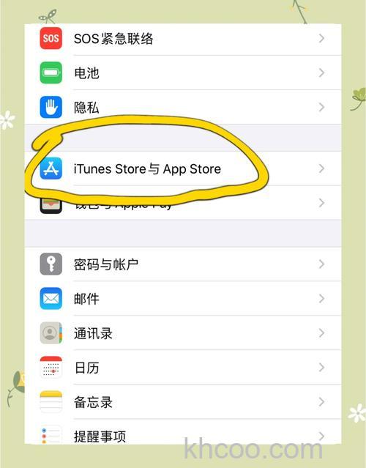Image resolution: width=366 pixels, height=468 pixels.
Task: Open 邮件 settings entry
Action: coord(183,299)
